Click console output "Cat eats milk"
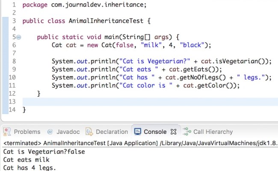This screenshot has width=278, height=171. coord(26,159)
